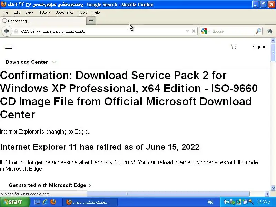Screen dimensions: 276x207
Task: Open the View menu
Action: coord(29,12)
